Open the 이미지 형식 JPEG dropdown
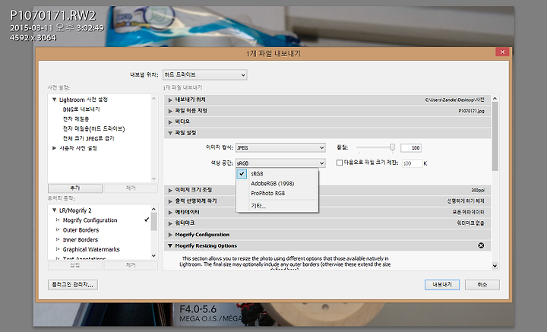 point(280,148)
